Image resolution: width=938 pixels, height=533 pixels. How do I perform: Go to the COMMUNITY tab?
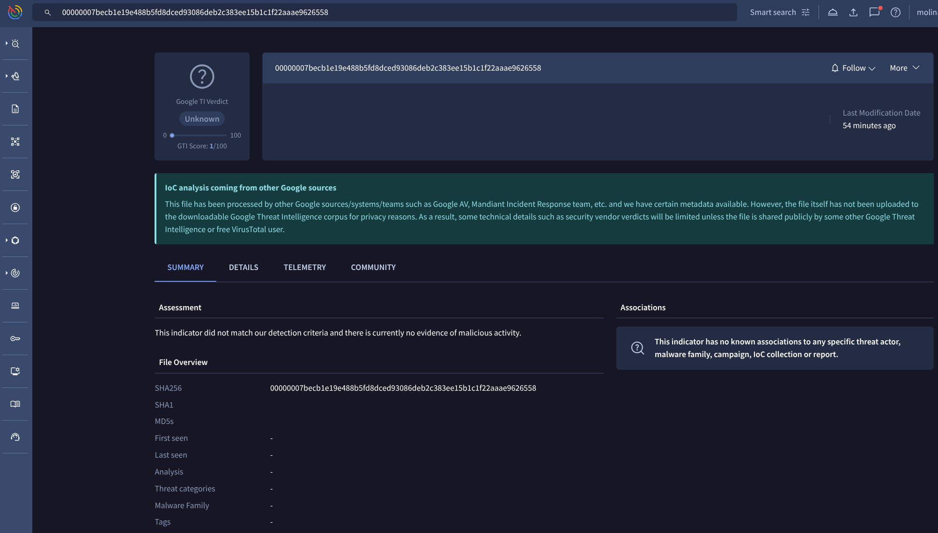tap(373, 267)
